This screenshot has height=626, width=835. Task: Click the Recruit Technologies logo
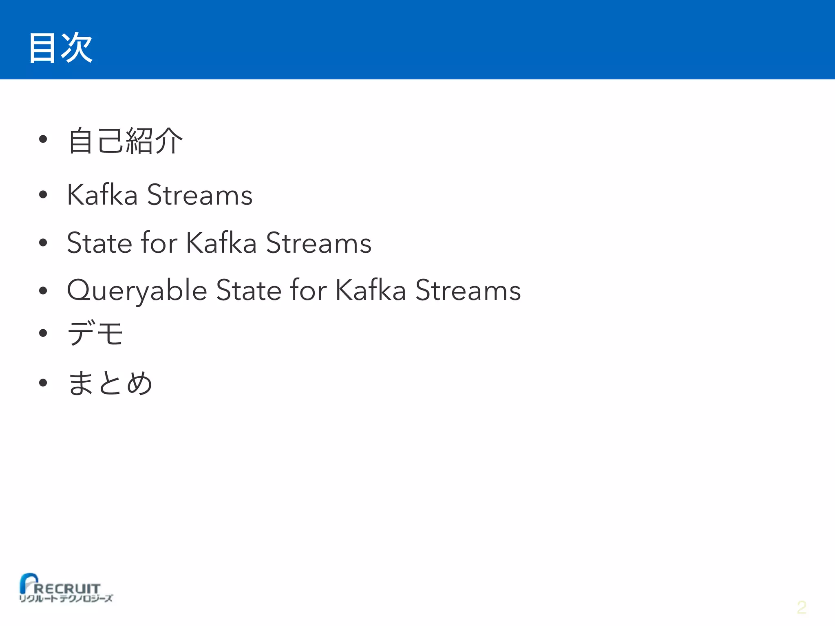tap(66, 588)
